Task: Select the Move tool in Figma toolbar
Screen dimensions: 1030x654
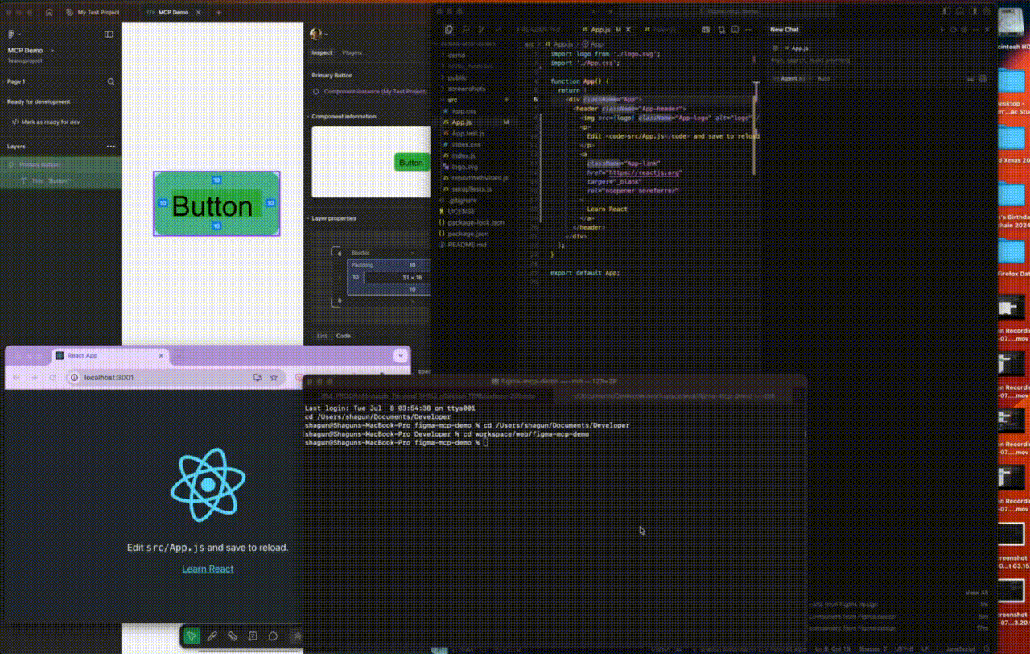Action: (x=192, y=636)
